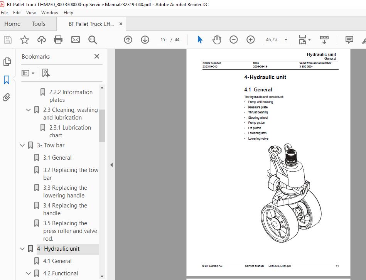Screen dimensions: 366x280
Task: Open the Page Thumbnails panel icon
Action: coord(7,62)
